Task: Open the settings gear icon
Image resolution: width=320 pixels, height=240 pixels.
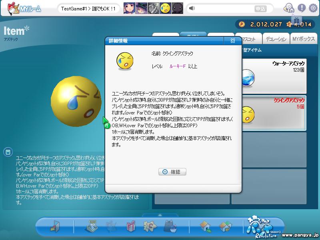Action: point(313,8)
